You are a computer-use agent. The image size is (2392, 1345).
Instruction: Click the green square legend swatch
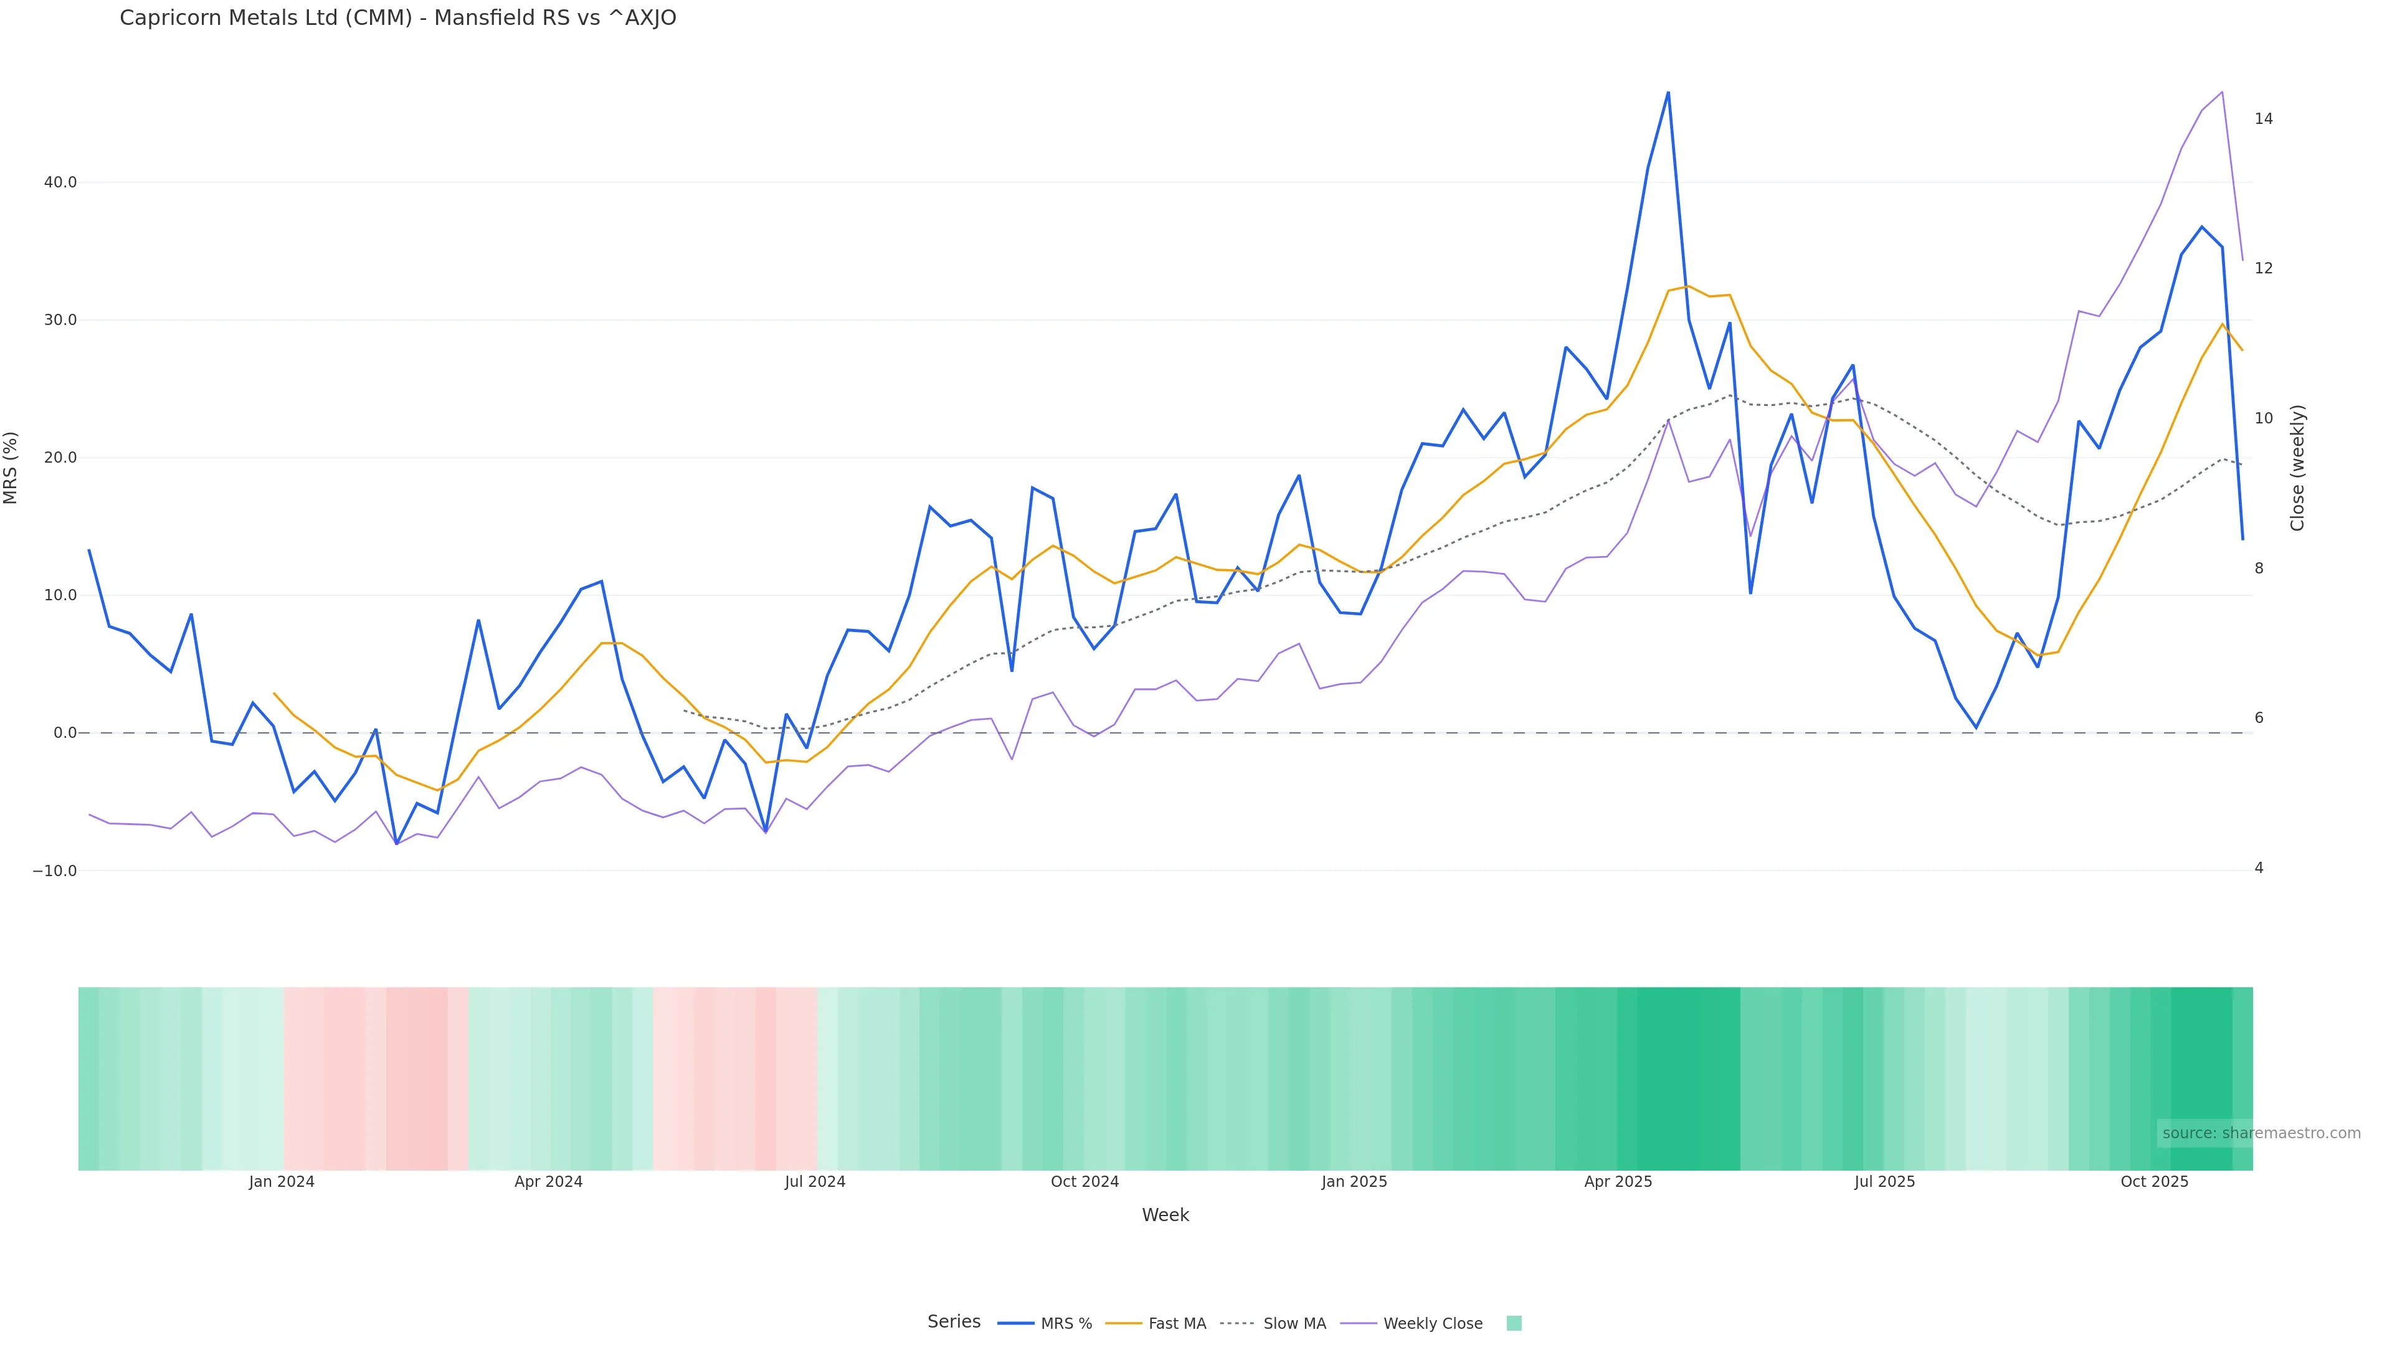tap(1514, 1324)
